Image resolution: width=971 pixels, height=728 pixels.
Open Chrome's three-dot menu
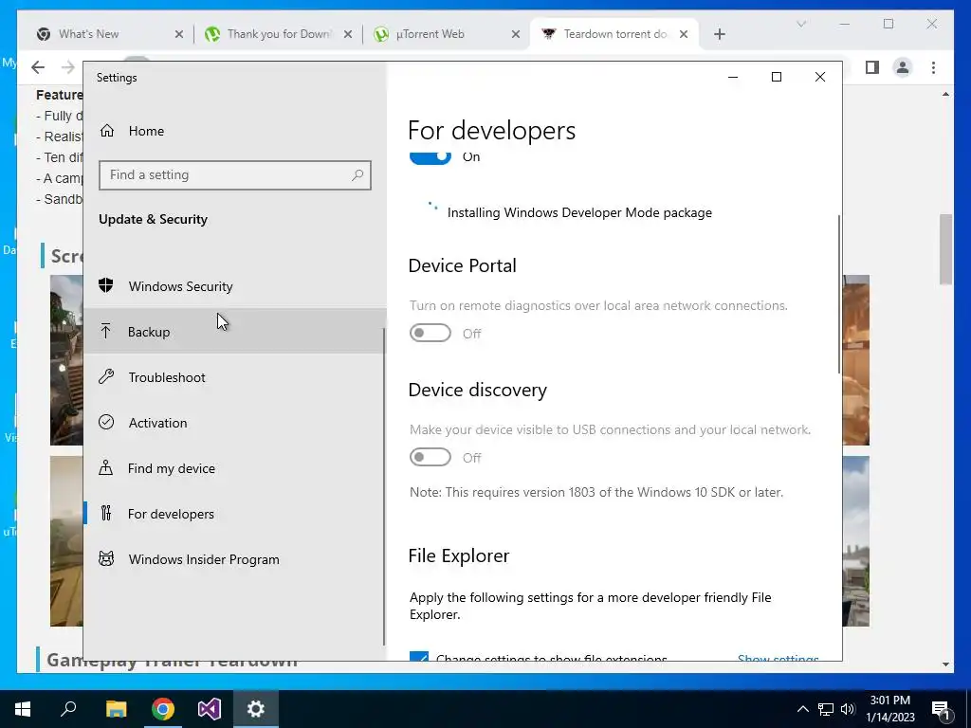[933, 67]
